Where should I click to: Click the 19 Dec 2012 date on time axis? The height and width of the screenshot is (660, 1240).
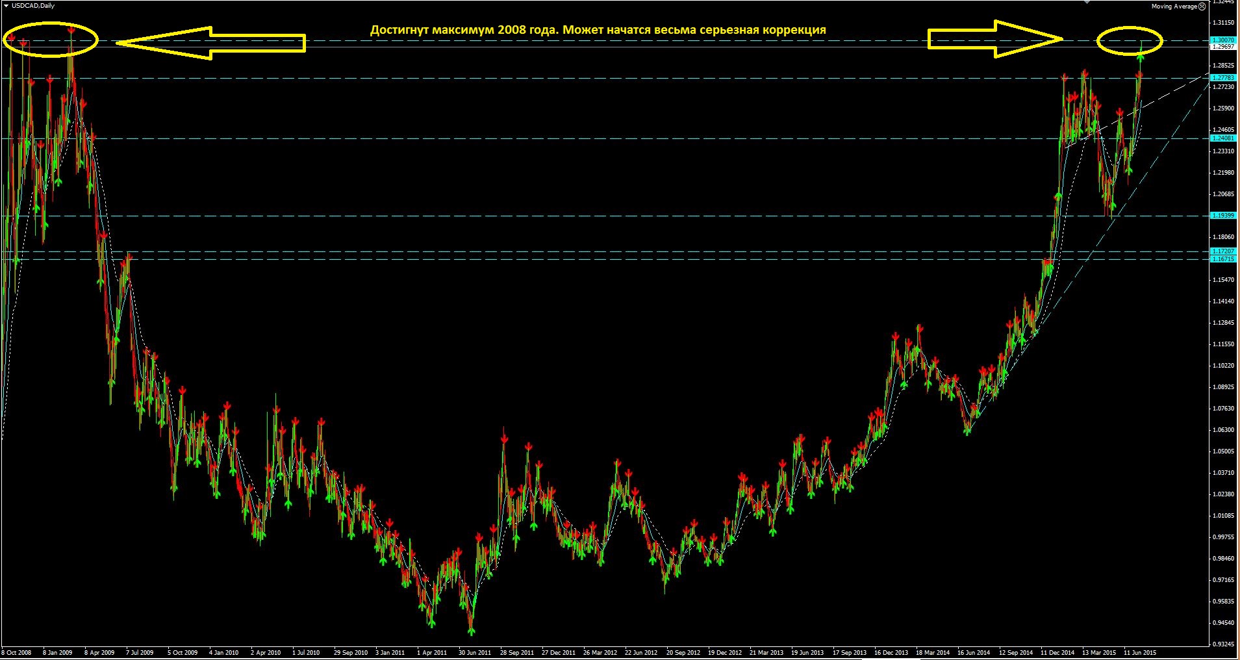725,652
